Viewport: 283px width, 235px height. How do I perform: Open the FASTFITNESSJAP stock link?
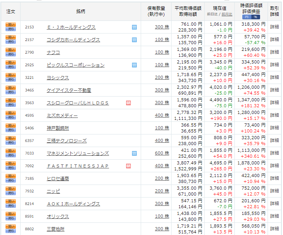(x=78, y=166)
